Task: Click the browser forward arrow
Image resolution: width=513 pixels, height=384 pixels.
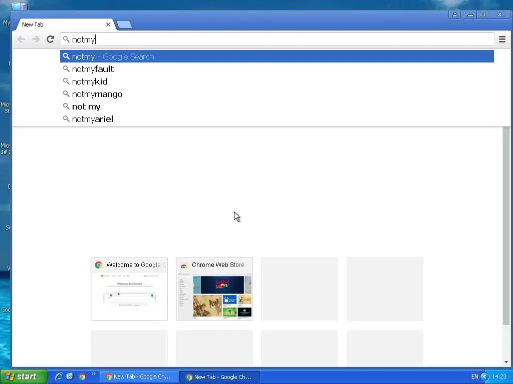Action: pos(36,39)
